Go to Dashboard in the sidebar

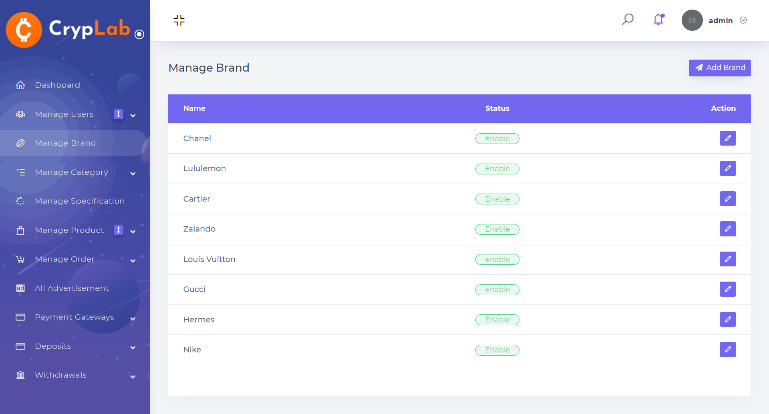pos(57,85)
